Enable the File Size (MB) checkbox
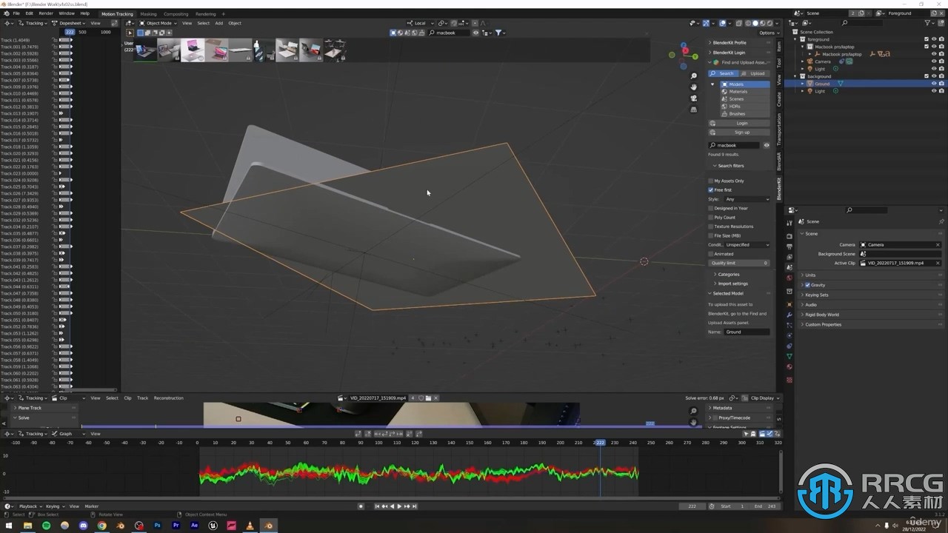Screen dimensions: 948x533 click(711, 235)
